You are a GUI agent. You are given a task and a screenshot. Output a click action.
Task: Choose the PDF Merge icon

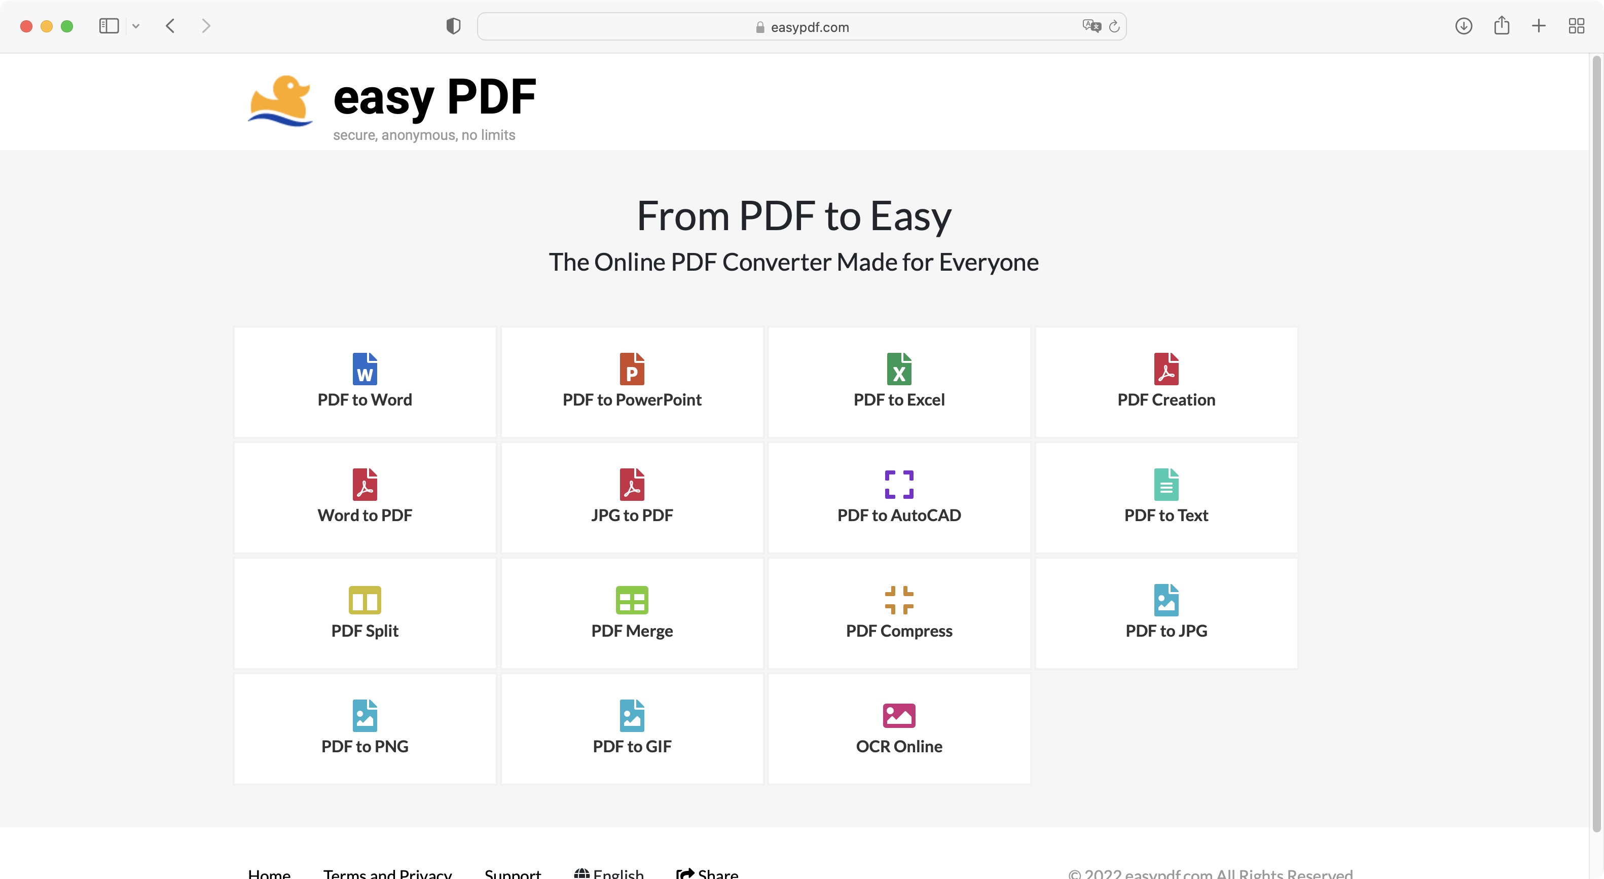631,600
